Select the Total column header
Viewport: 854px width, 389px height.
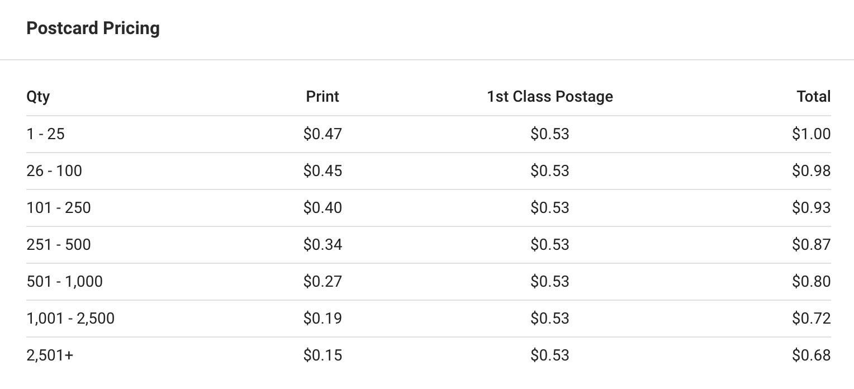click(814, 97)
